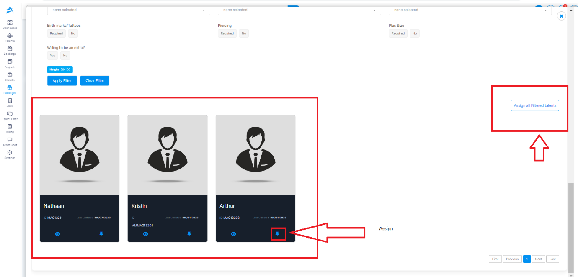Open Billing sidebar item
Screen dimensions: 578x277
(10, 128)
